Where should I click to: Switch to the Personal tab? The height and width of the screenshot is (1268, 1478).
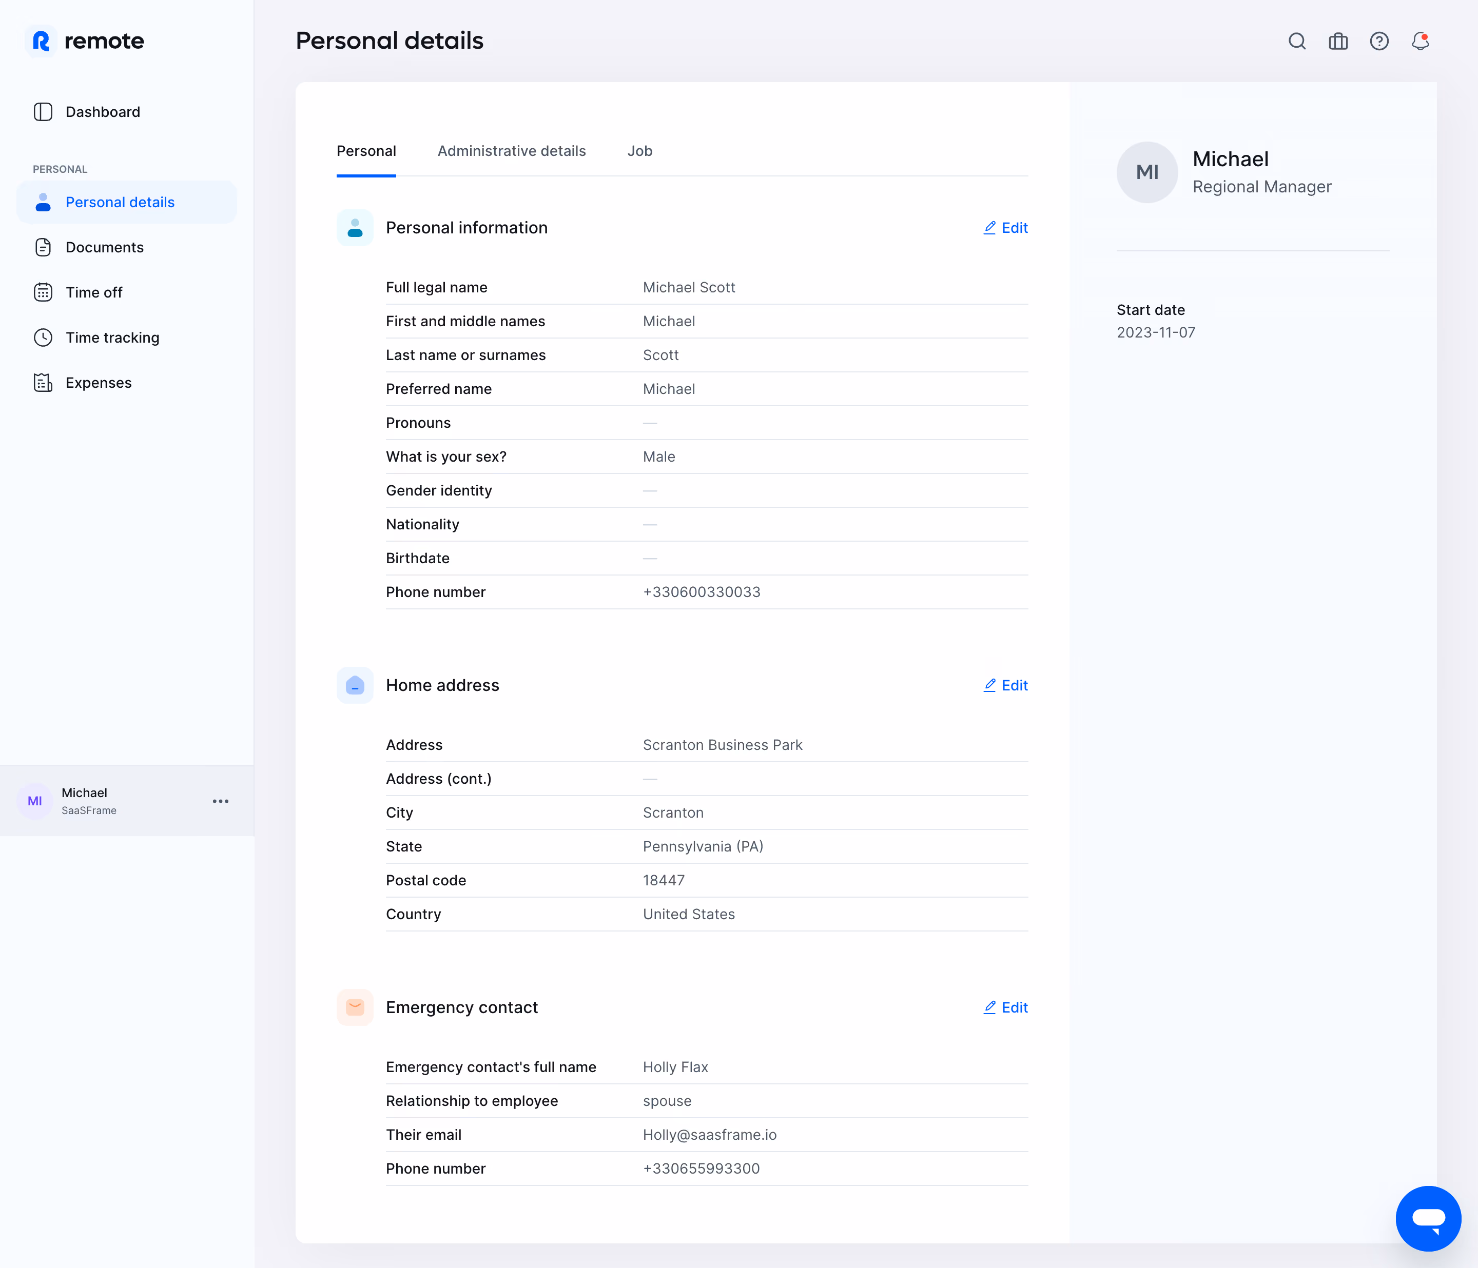click(x=366, y=151)
